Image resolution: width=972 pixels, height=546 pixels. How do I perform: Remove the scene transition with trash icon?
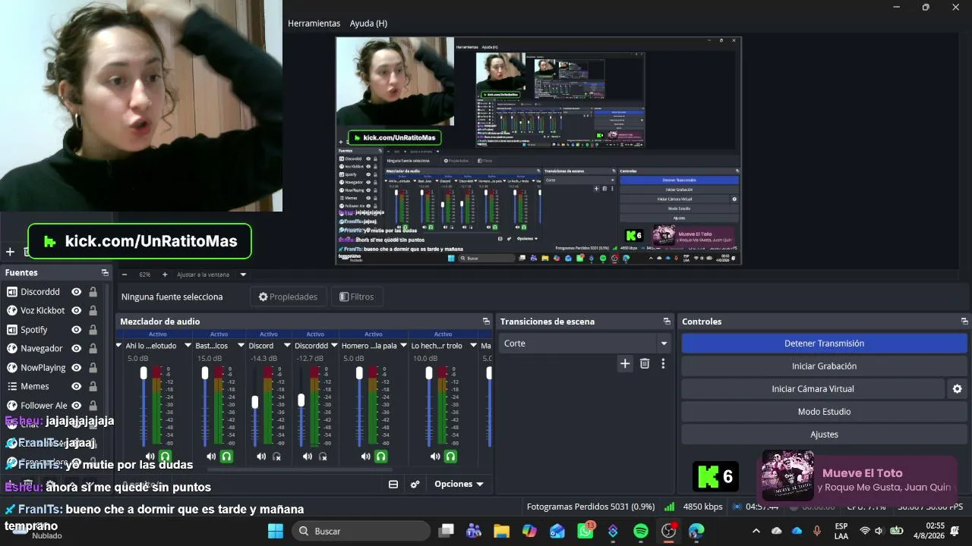[645, 363]
